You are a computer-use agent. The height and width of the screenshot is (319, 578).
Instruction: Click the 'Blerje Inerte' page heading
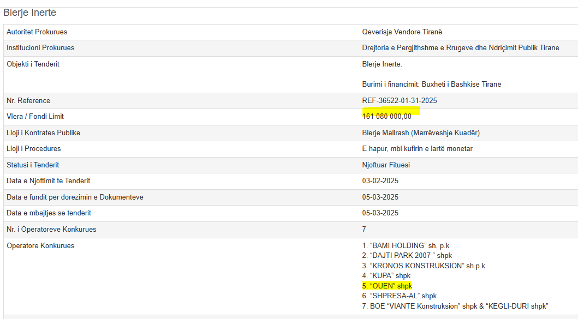click(x=29, y=13)
